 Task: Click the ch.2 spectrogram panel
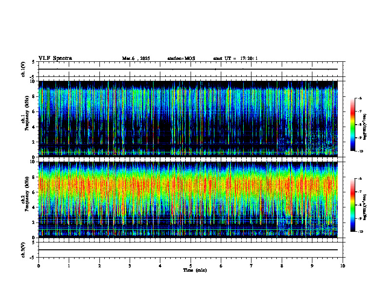(x=188, y=200)
